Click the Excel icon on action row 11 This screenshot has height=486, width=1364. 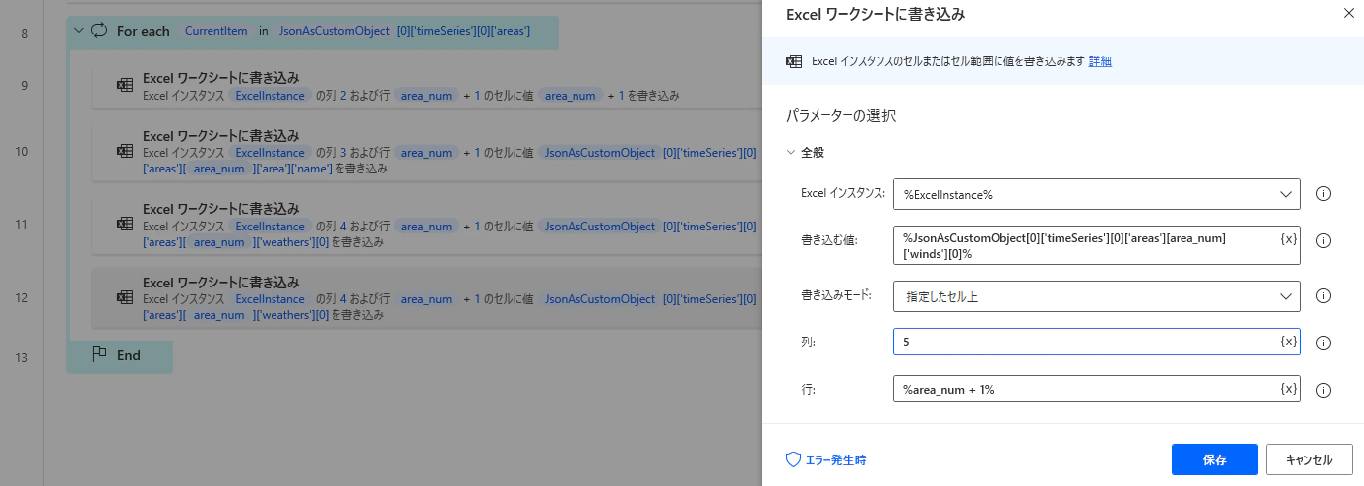(125, 224)
